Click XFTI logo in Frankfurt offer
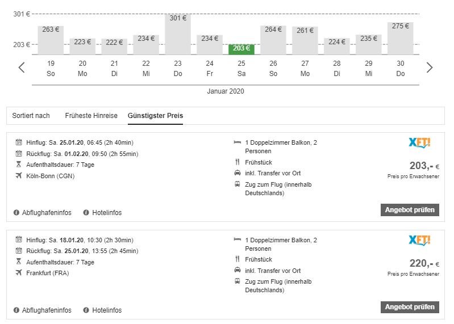This screenshot has height=324, width=454. point(420,241)
